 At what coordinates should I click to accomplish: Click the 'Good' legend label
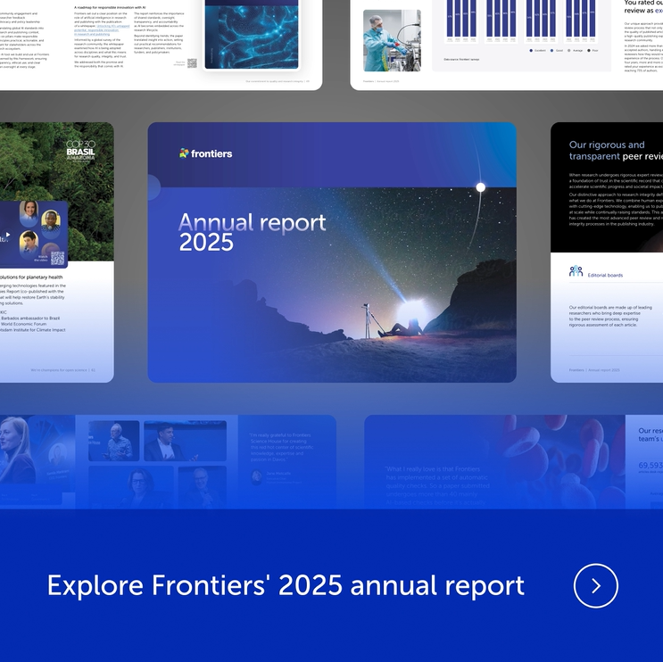coord(559,50)
